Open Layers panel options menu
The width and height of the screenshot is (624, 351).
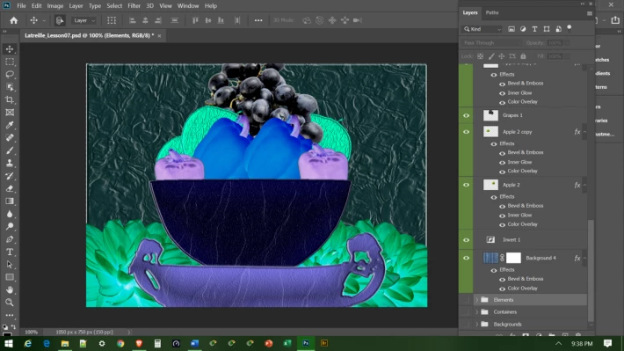tap(590, 13)
